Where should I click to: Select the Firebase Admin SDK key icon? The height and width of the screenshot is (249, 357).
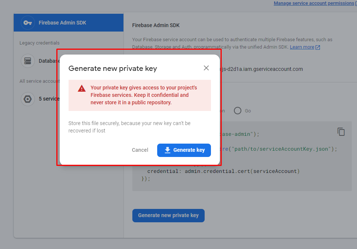(x=27, y=23)
